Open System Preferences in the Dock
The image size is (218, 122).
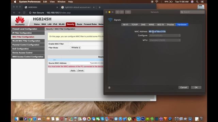click(176, 119)
